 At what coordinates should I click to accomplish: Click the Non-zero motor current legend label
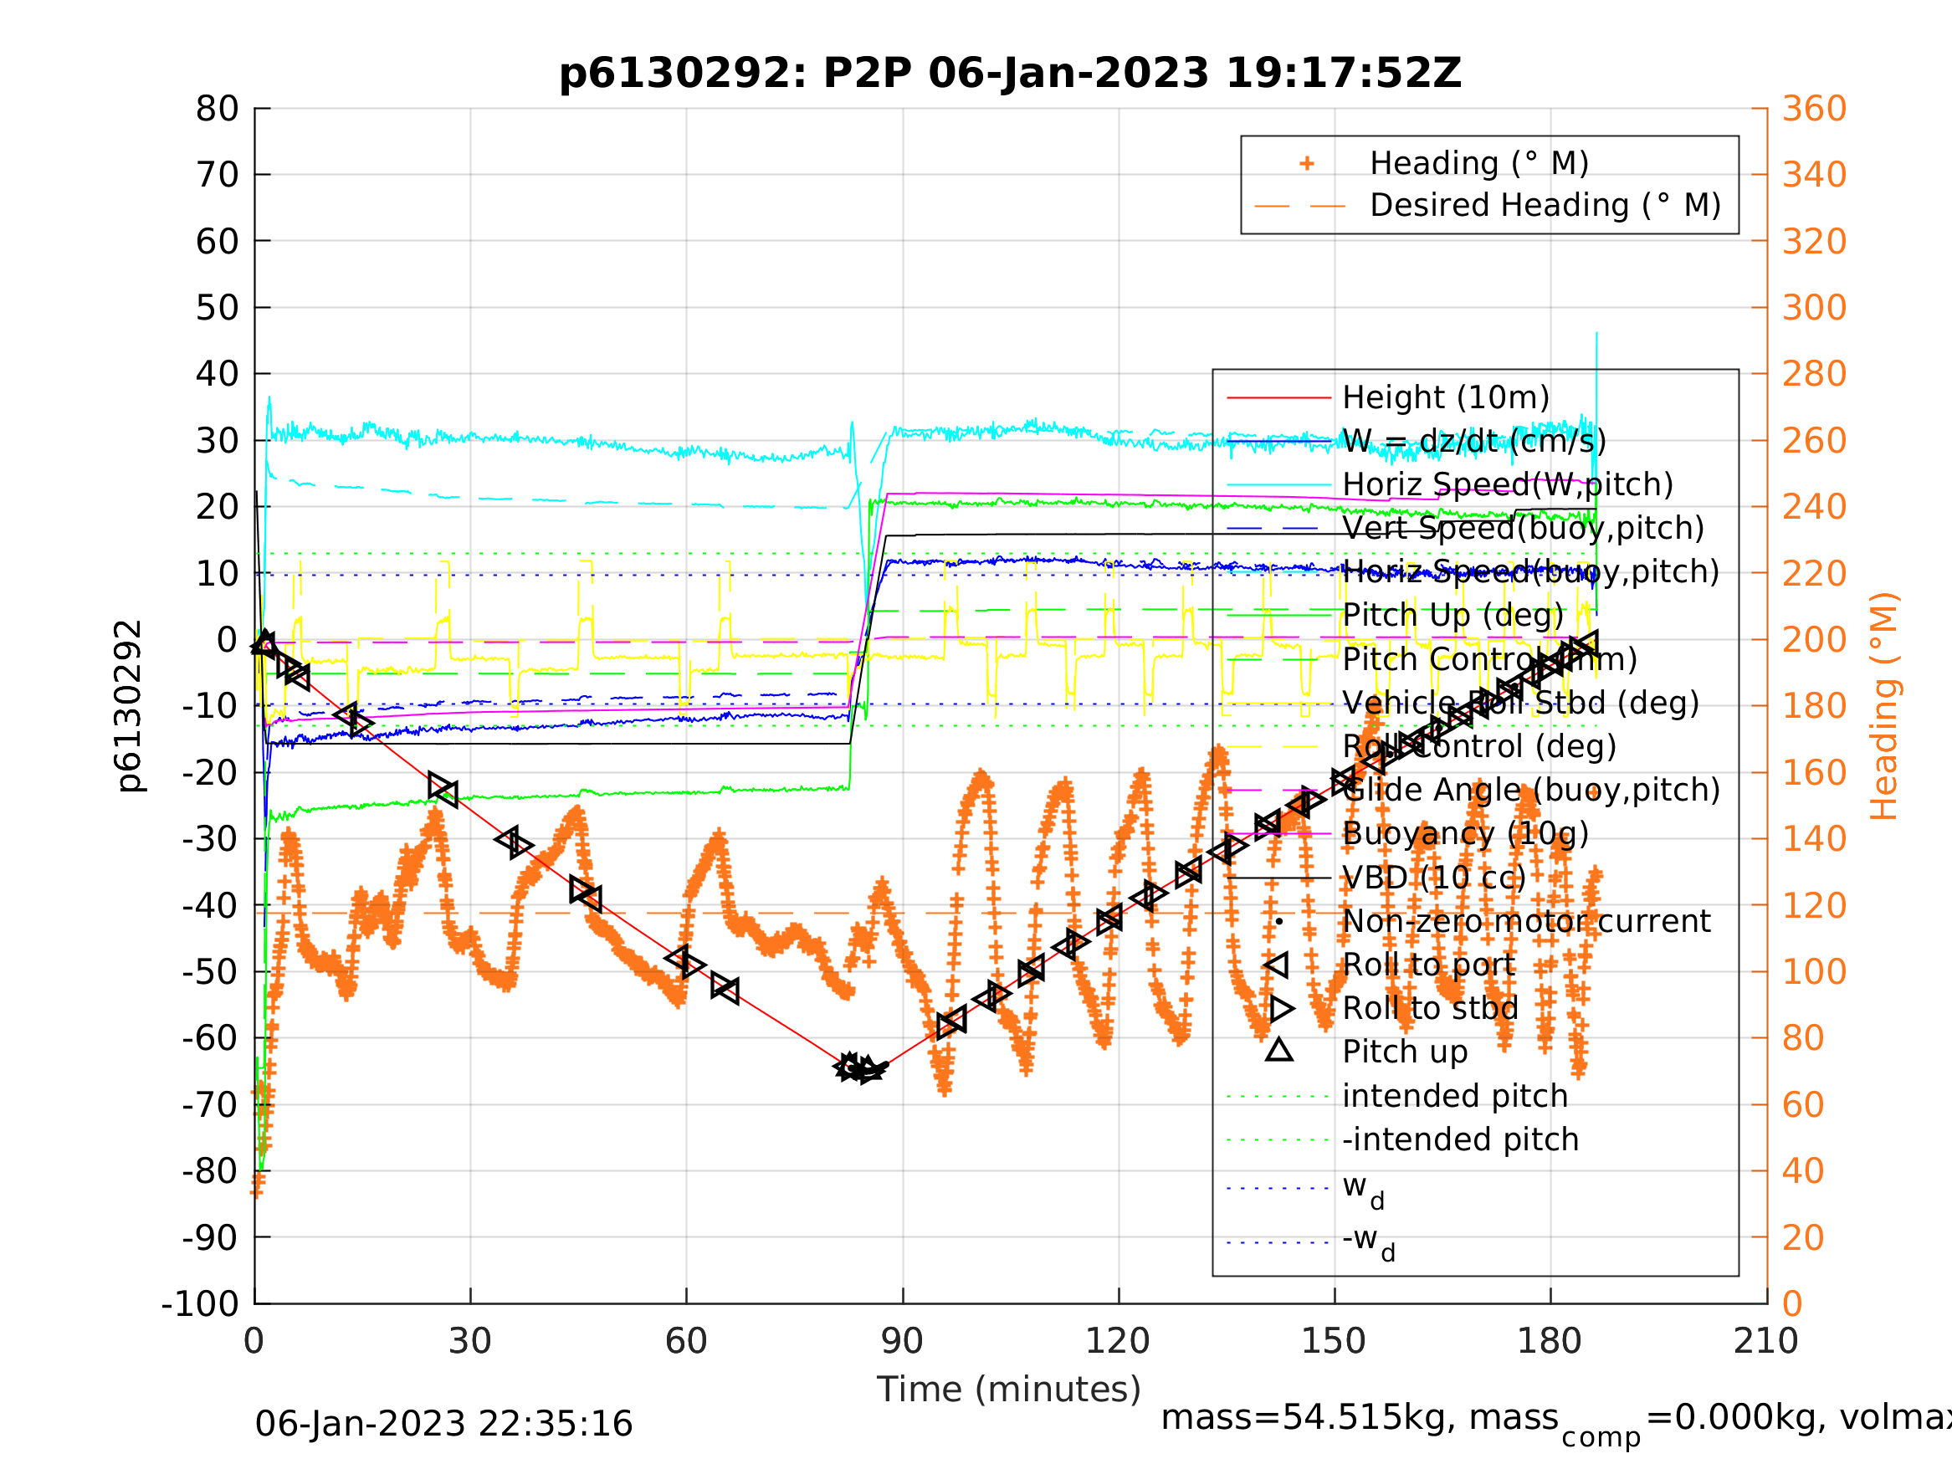pyautogui.click(x=1526, y=921)
